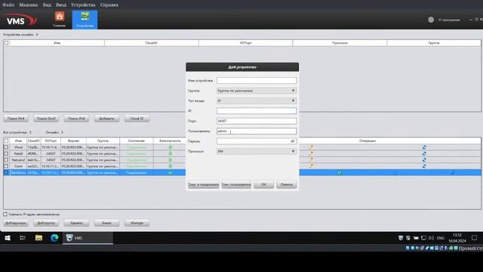Click the Поиск IPv6 button

click(x=76, y=119)
